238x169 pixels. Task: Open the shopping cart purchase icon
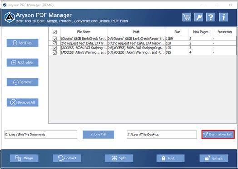click(187, 17)
